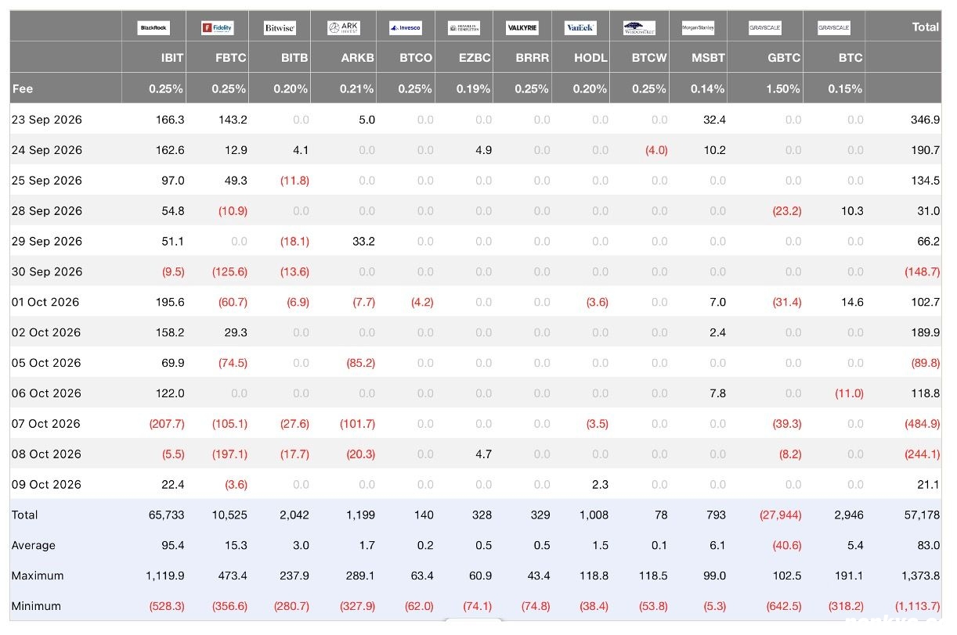957x635 pixels.
Task: Select the 23 Sep 2026 date row label
Action: click(x=46, y=120)
